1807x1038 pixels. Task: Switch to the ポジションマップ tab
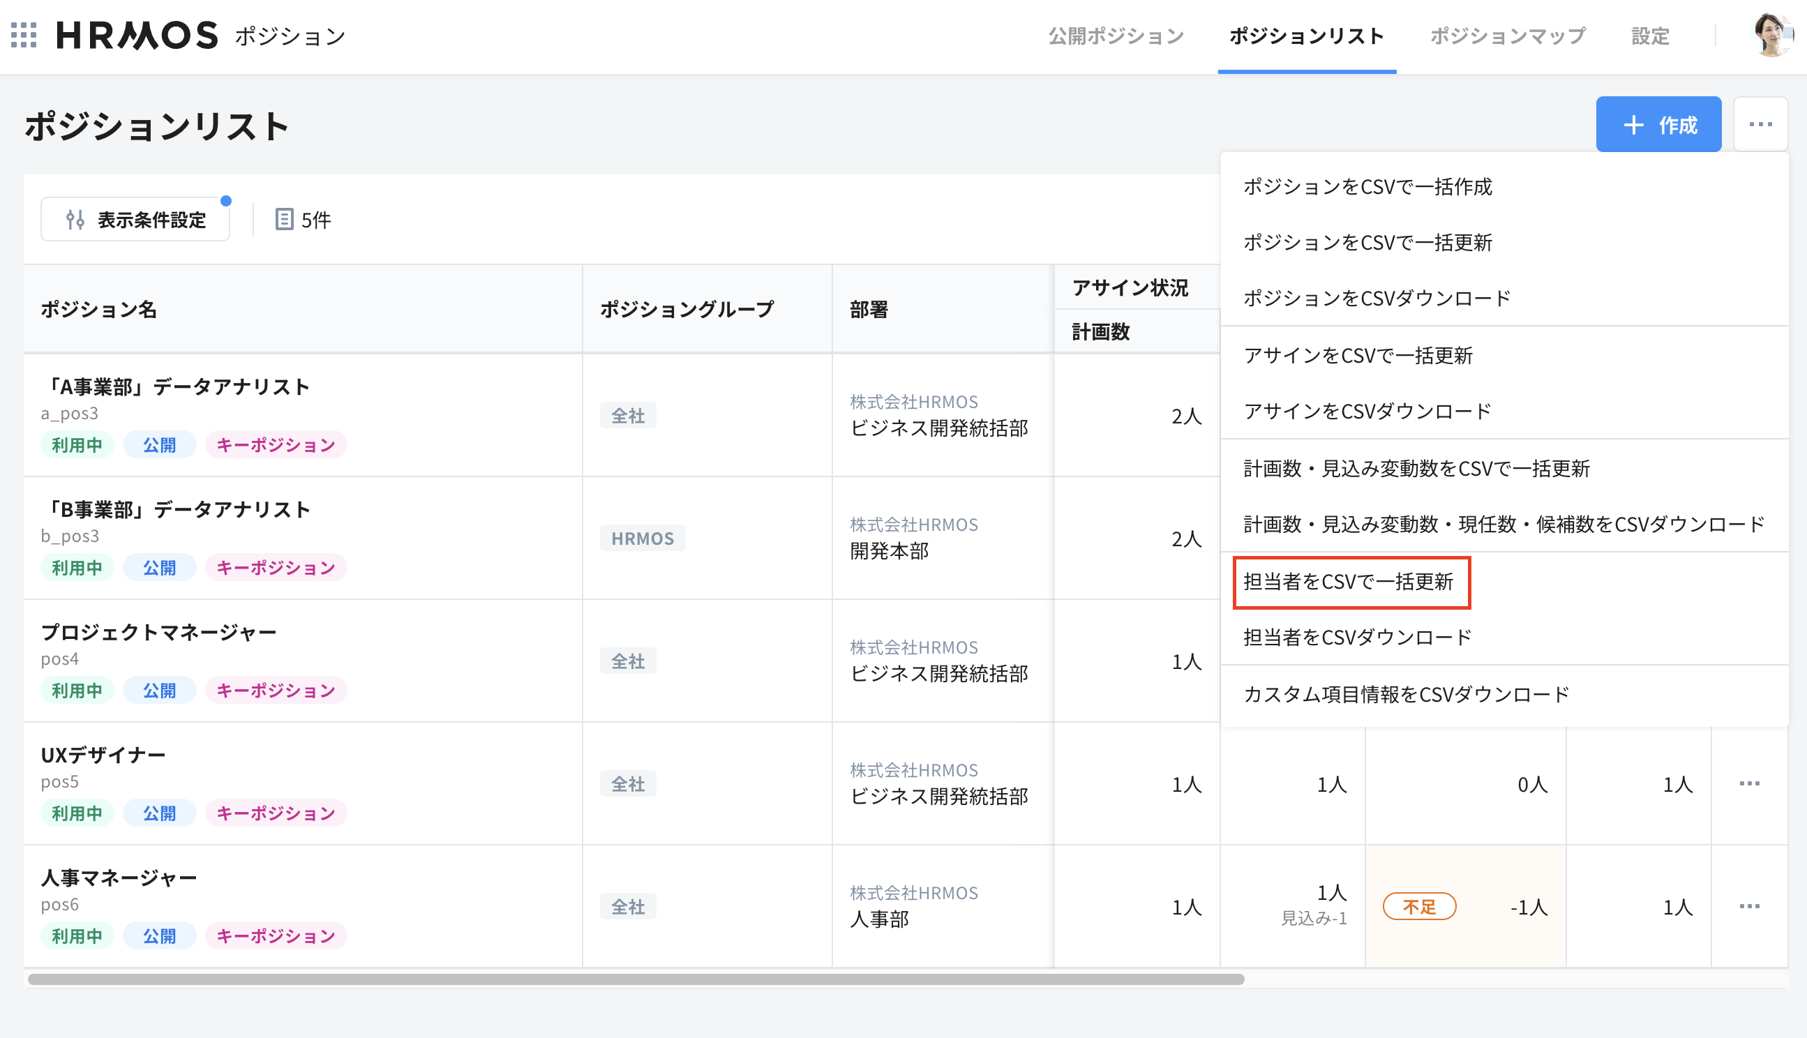[1507, 35]
